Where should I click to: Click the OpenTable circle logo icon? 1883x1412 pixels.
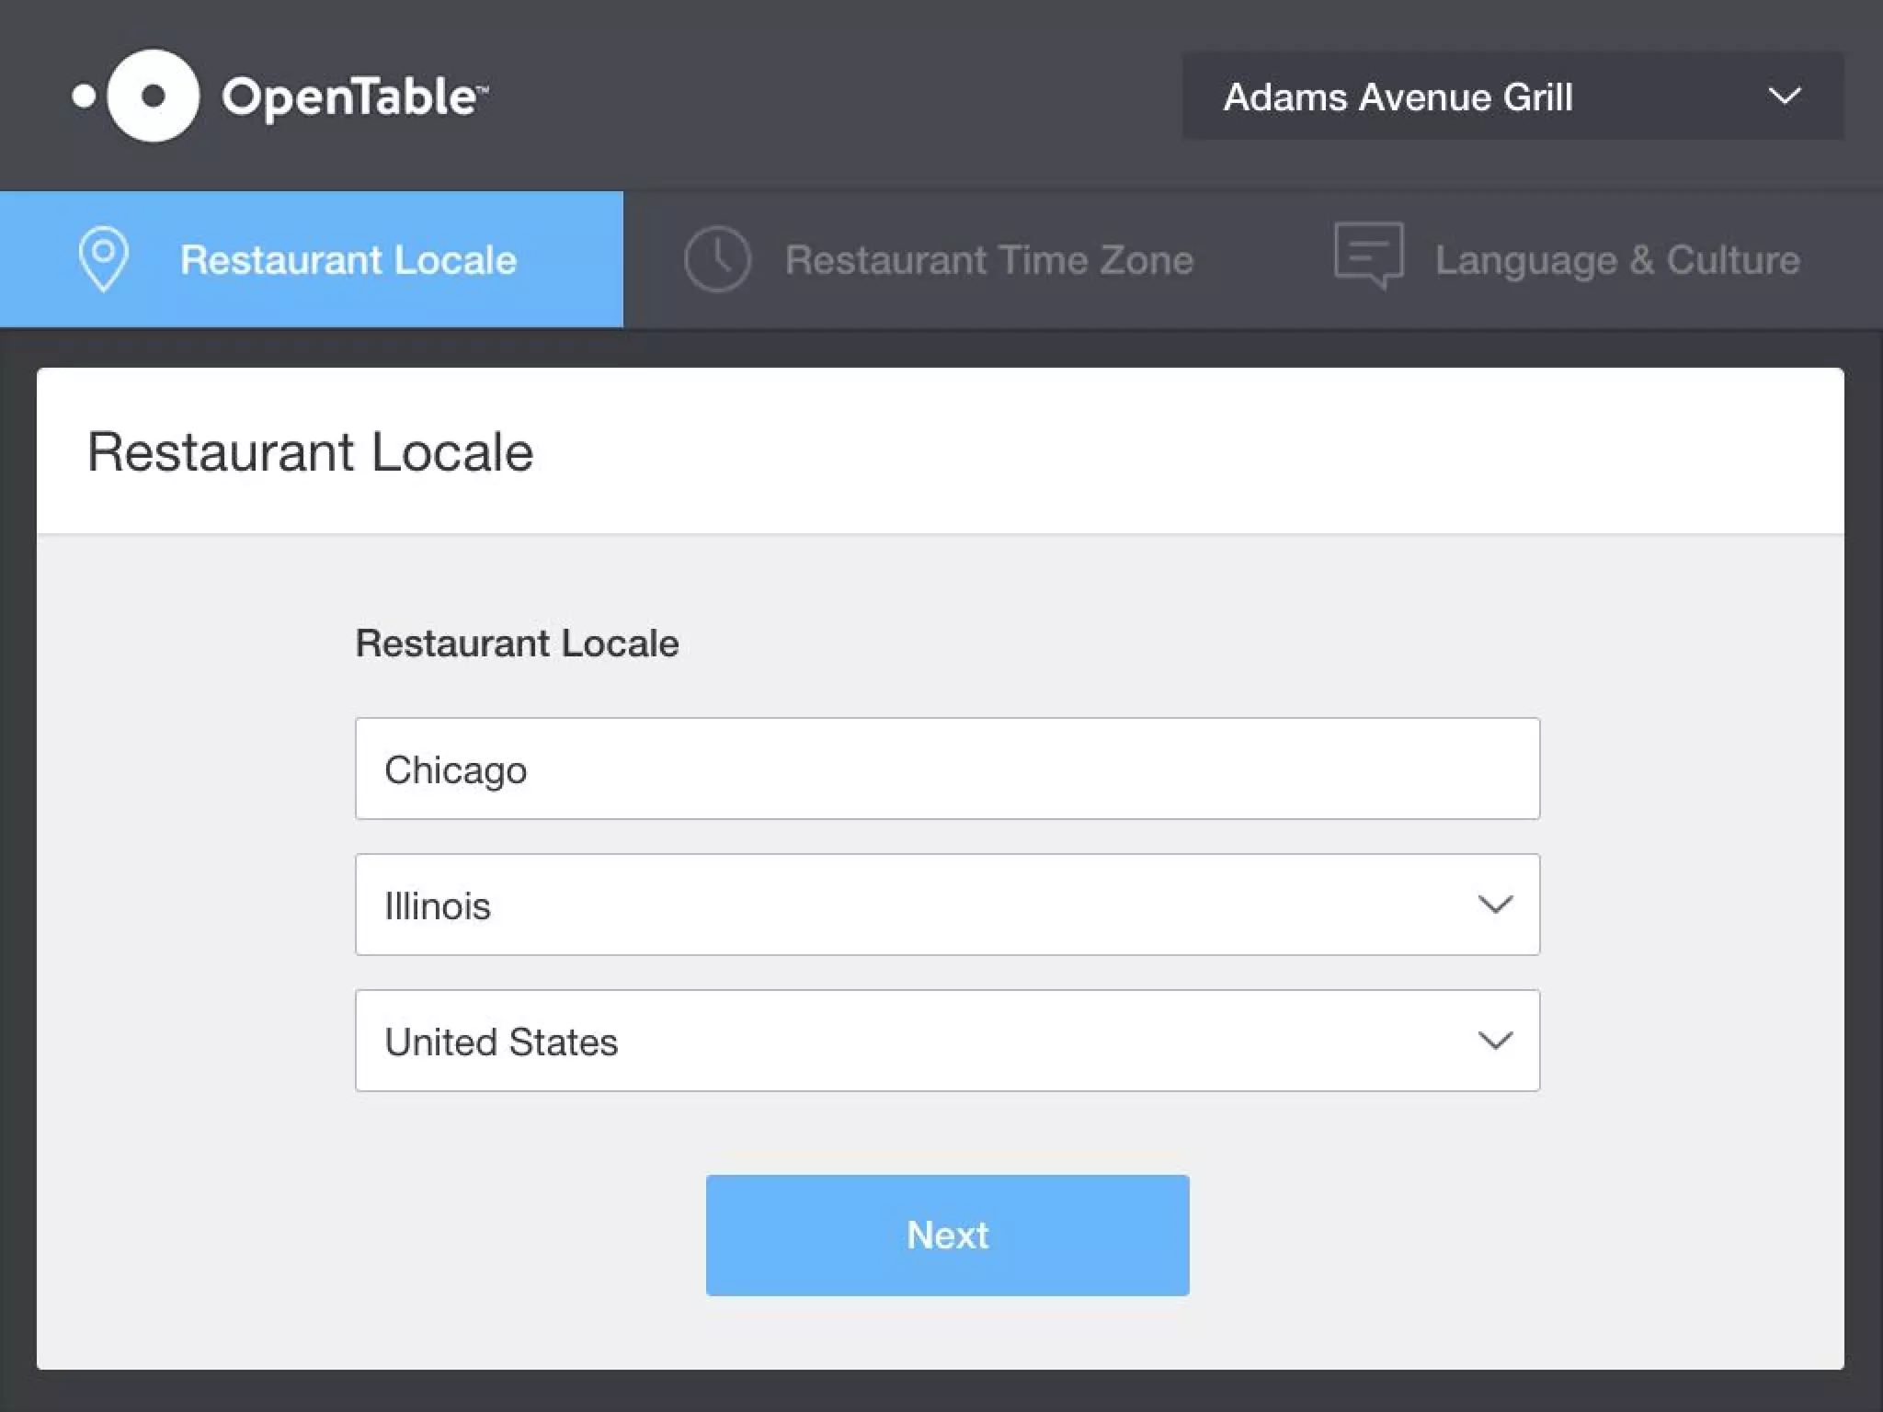(x=154, y=96)
